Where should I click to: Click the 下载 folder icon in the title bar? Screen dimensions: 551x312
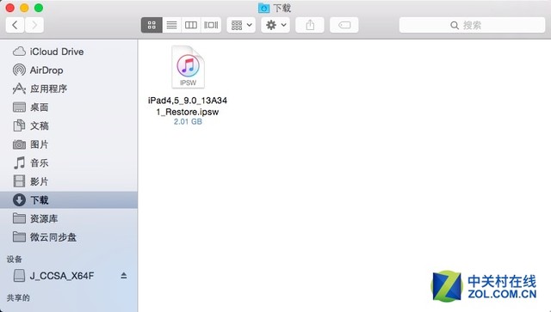[263, 8]
